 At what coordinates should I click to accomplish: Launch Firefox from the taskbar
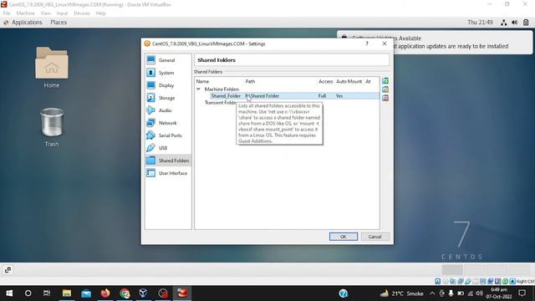(x=105, y=293)
